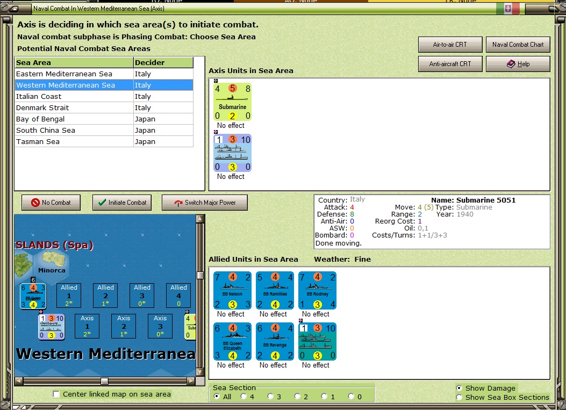
Task: Select South China Sea row
Action: [104, 130]
